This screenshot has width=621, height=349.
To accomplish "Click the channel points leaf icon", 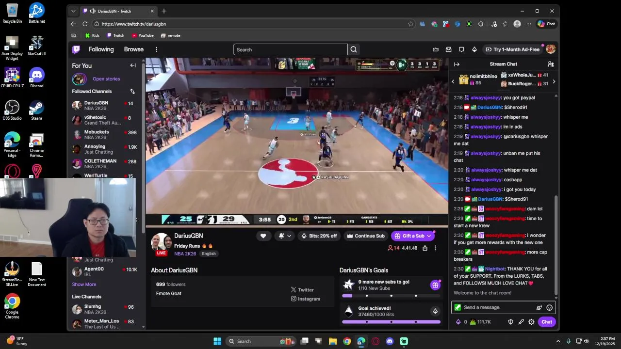I will click(x=473, y=322).
